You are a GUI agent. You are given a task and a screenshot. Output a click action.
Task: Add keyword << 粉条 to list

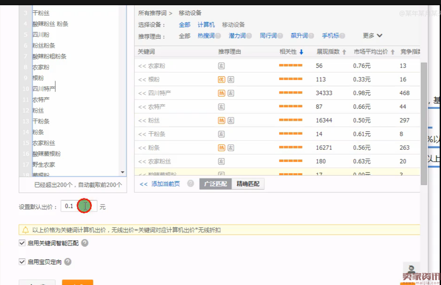149,148
